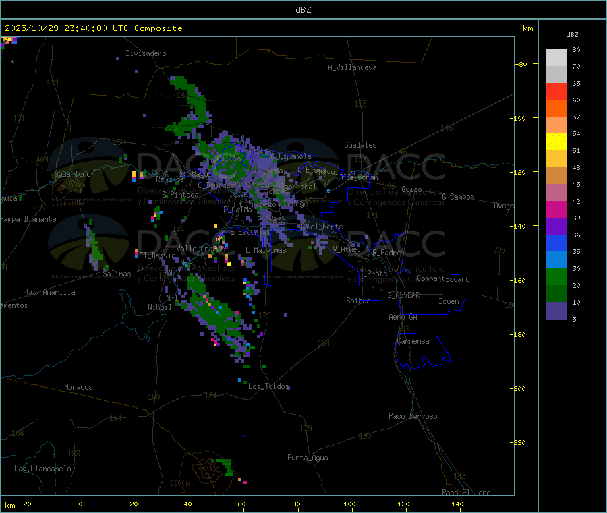Click the 100 km horizontal axis label
607x513 pixels.
[349, 504]
